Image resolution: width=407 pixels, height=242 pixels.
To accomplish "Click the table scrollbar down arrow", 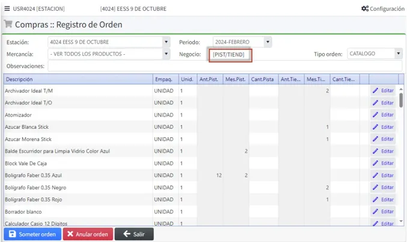I will [x=401, y=221].
